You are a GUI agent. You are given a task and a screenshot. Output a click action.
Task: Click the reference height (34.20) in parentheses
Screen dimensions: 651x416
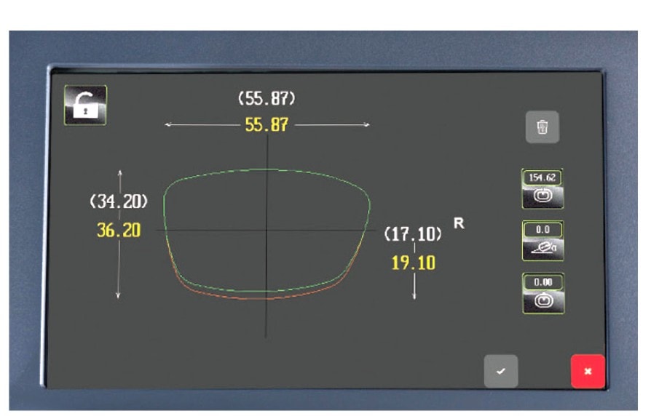(x=119, y=201)
